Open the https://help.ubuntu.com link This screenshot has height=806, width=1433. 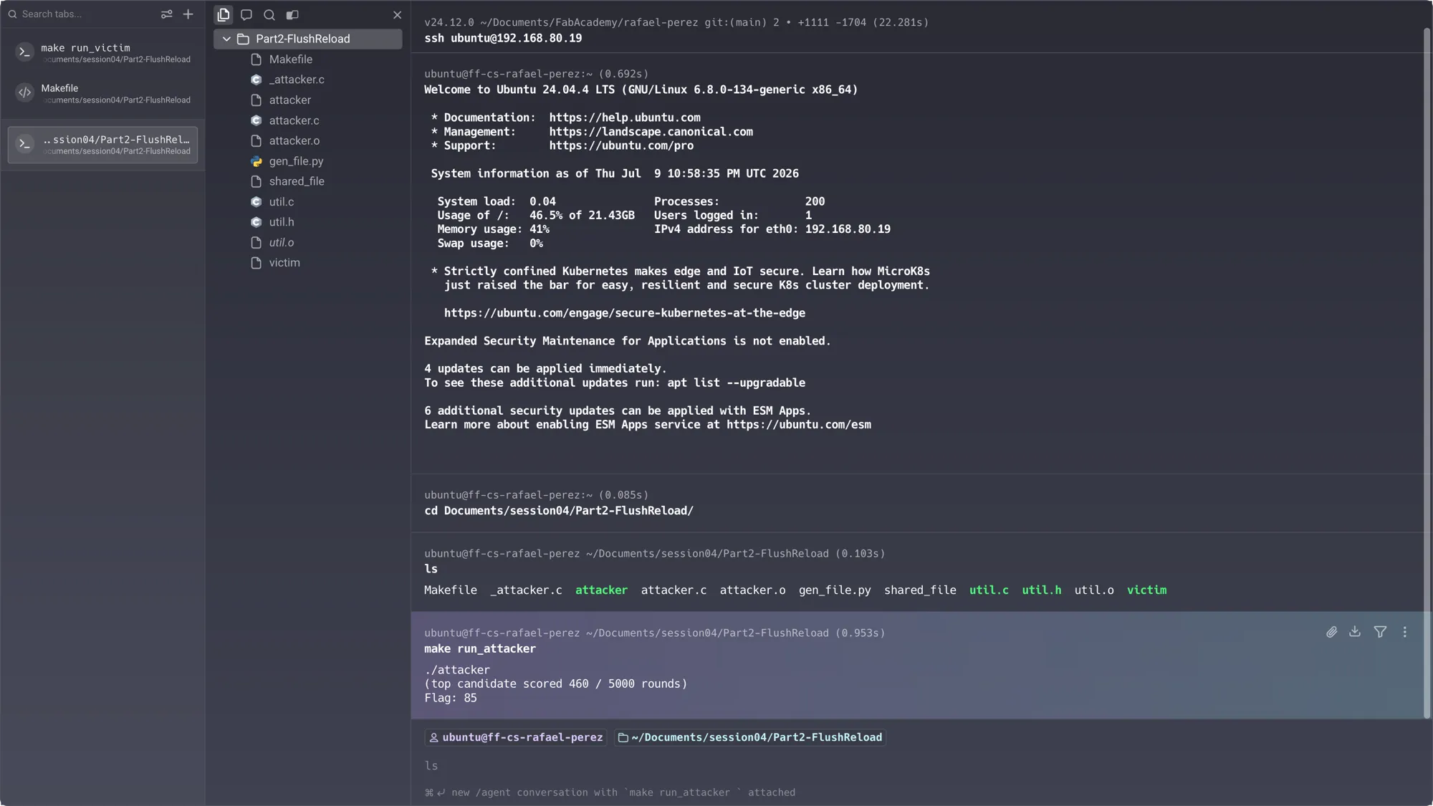point(625,117)
